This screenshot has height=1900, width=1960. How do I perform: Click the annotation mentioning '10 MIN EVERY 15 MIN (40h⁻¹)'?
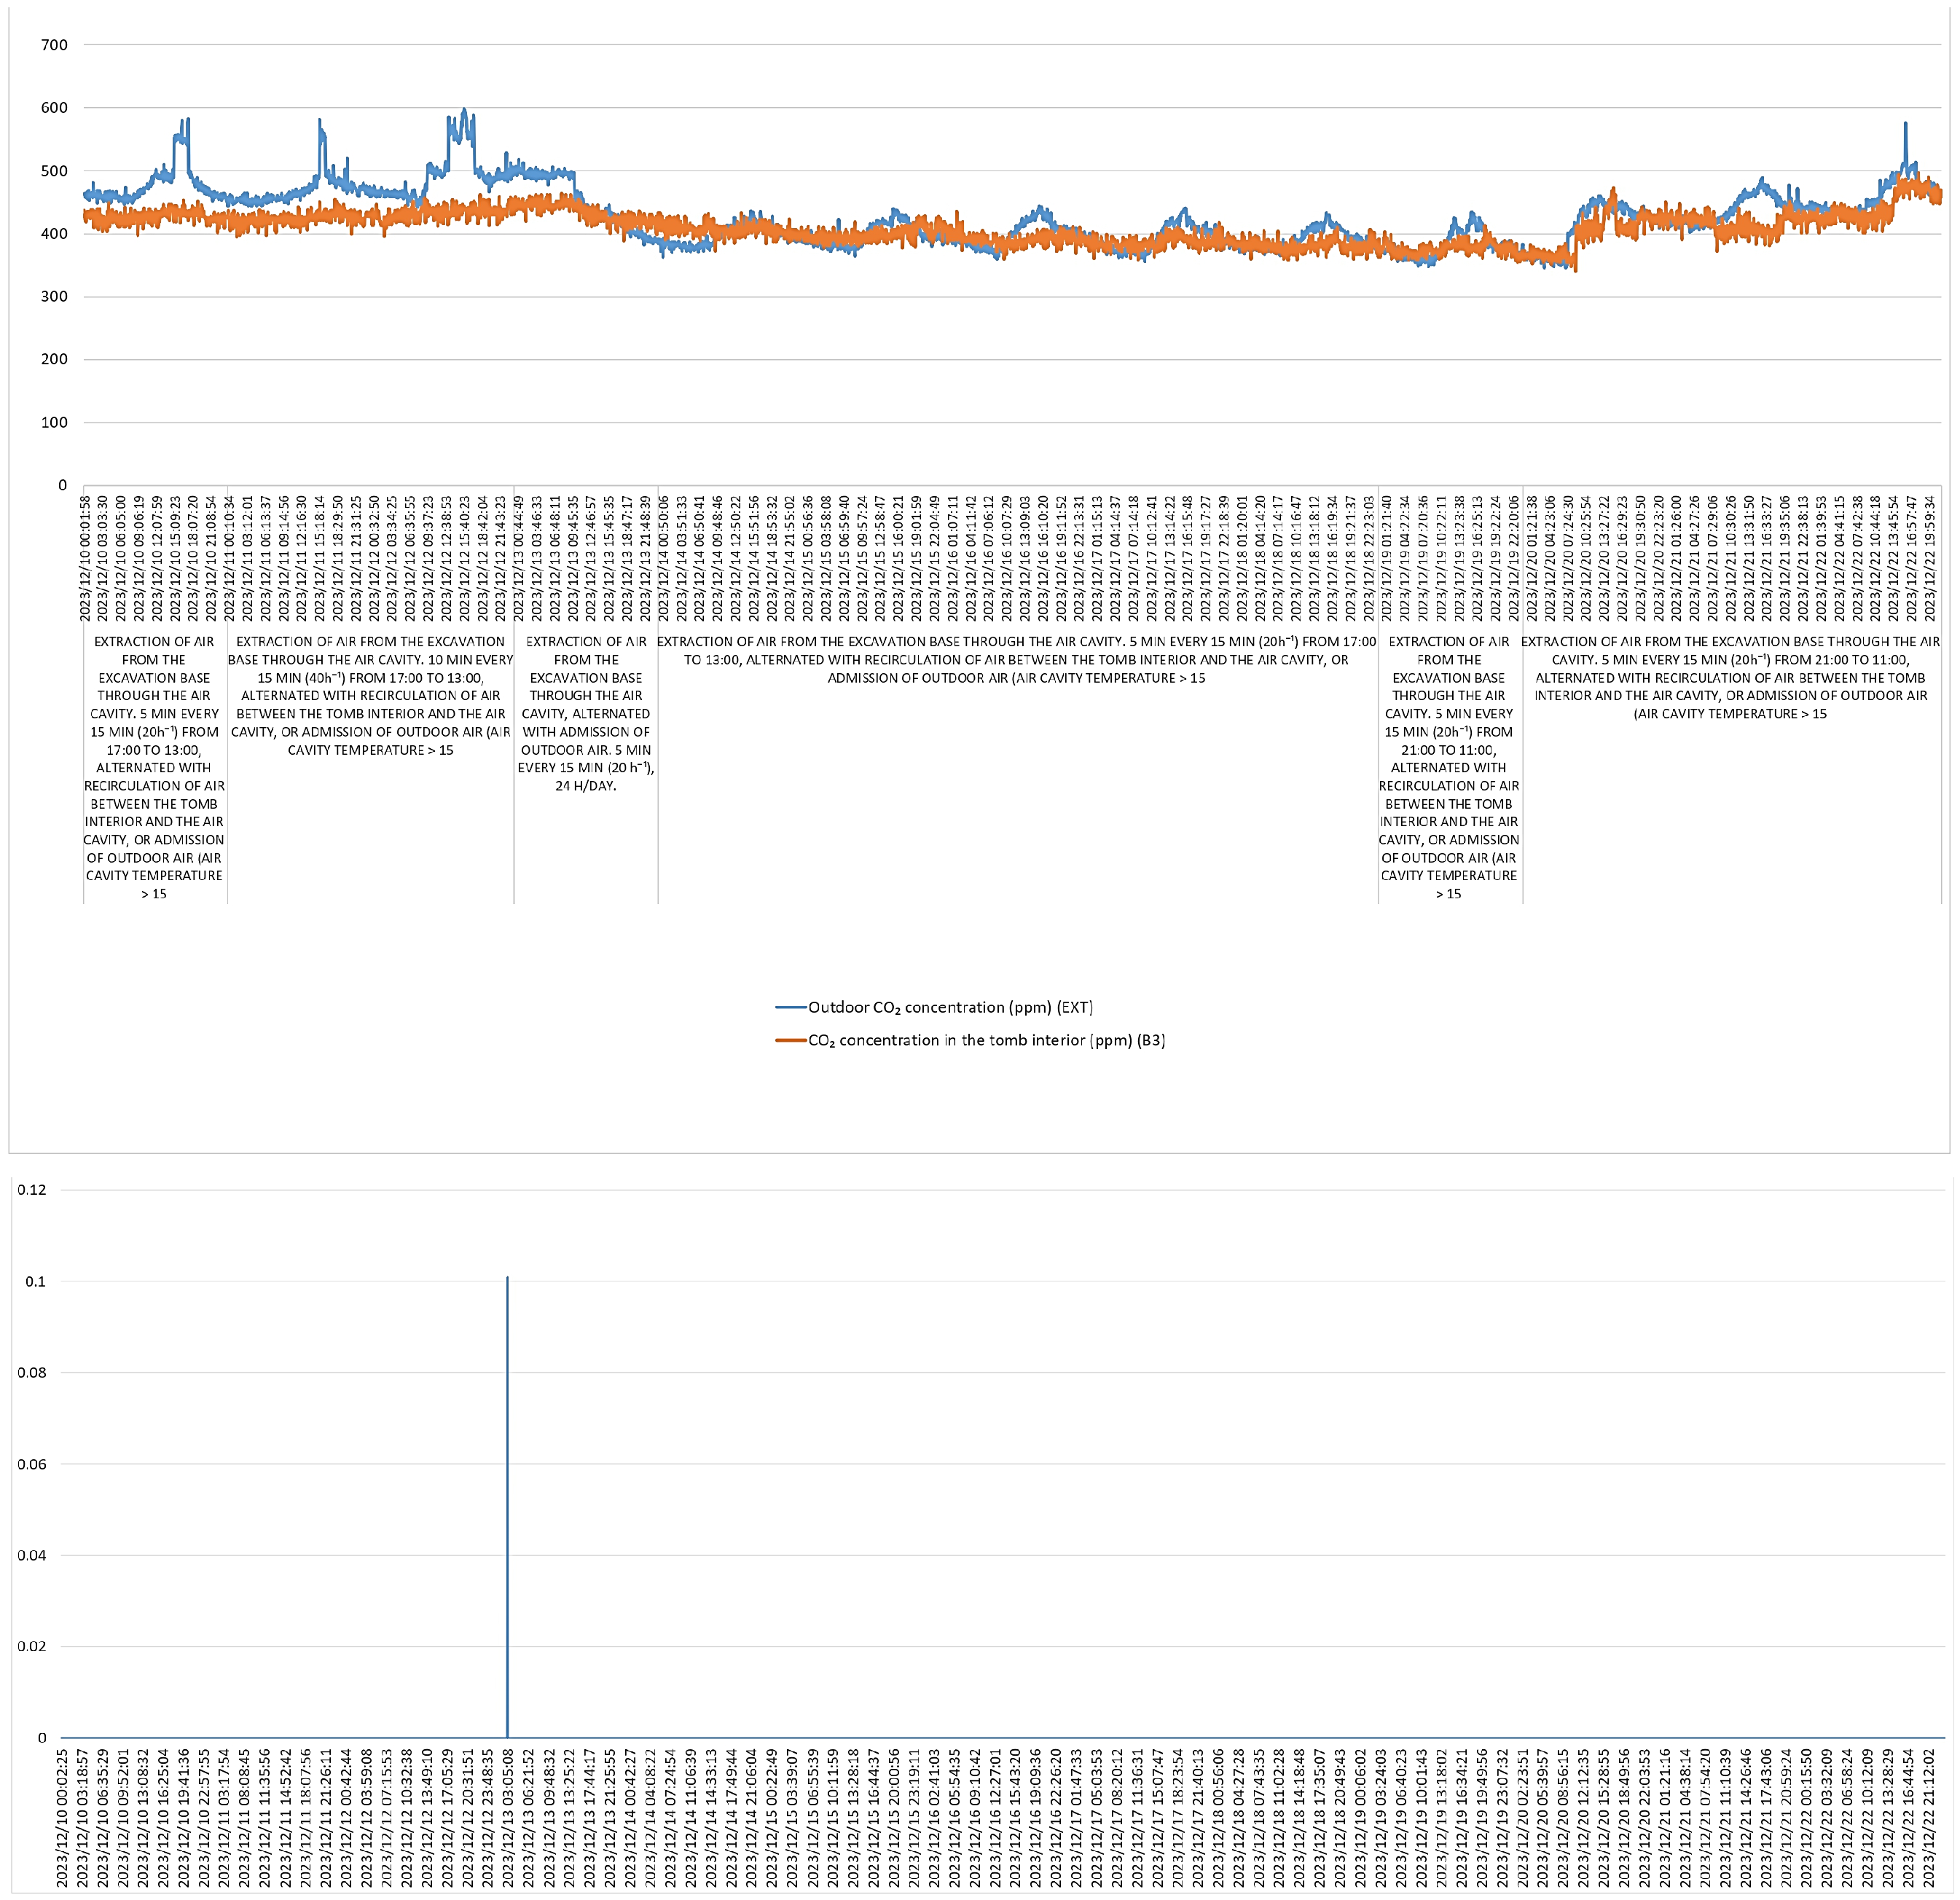click(371, 696)
